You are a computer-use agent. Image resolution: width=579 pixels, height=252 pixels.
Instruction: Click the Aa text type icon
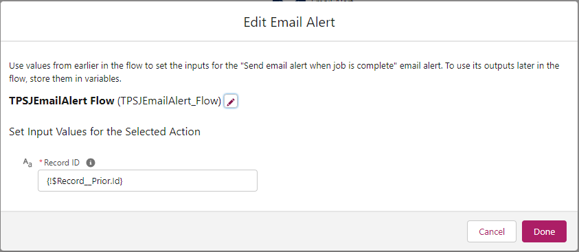[27, 162]
